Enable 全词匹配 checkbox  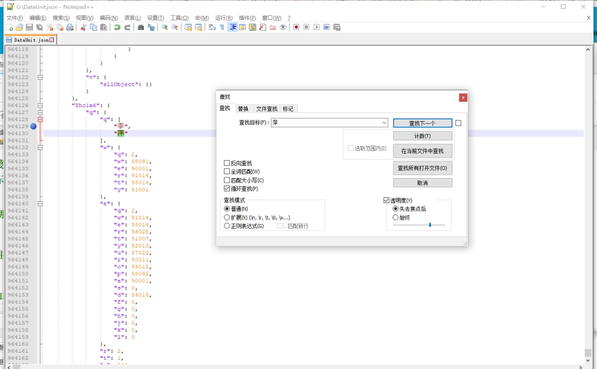coord(227,171)
